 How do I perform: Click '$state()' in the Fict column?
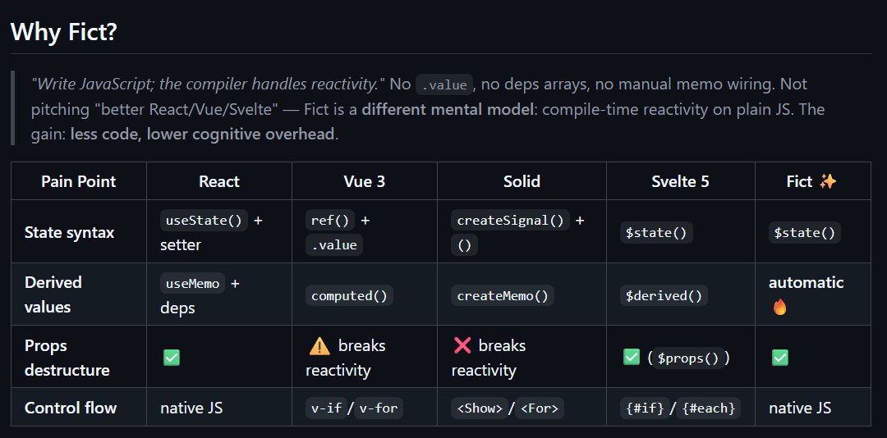(804, 233)
